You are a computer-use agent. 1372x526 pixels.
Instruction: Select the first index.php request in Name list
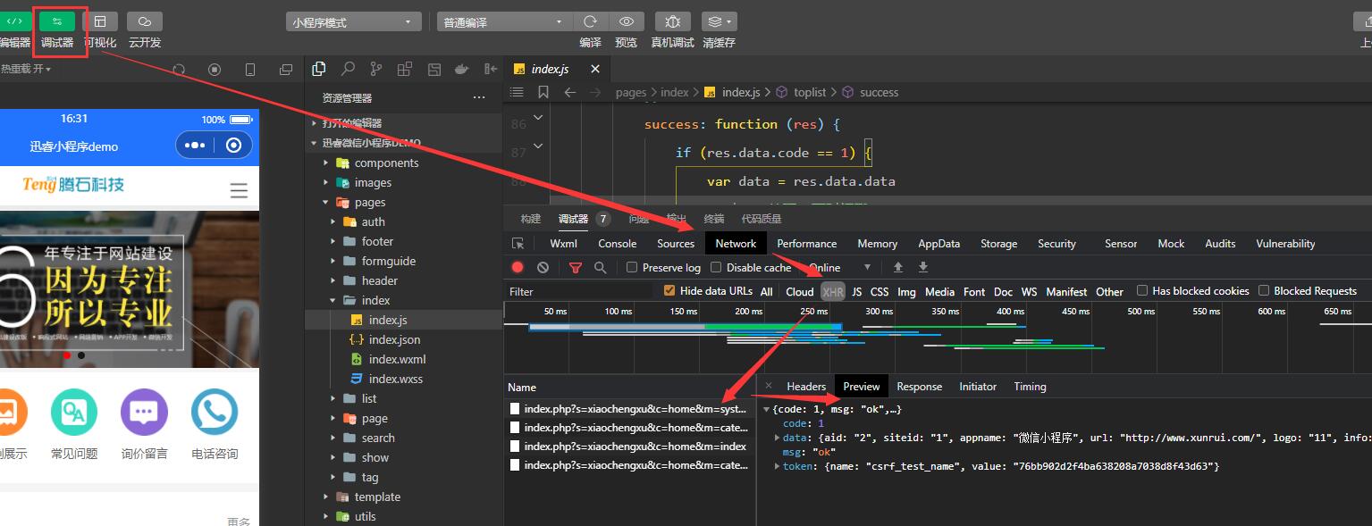click(629, 408)
